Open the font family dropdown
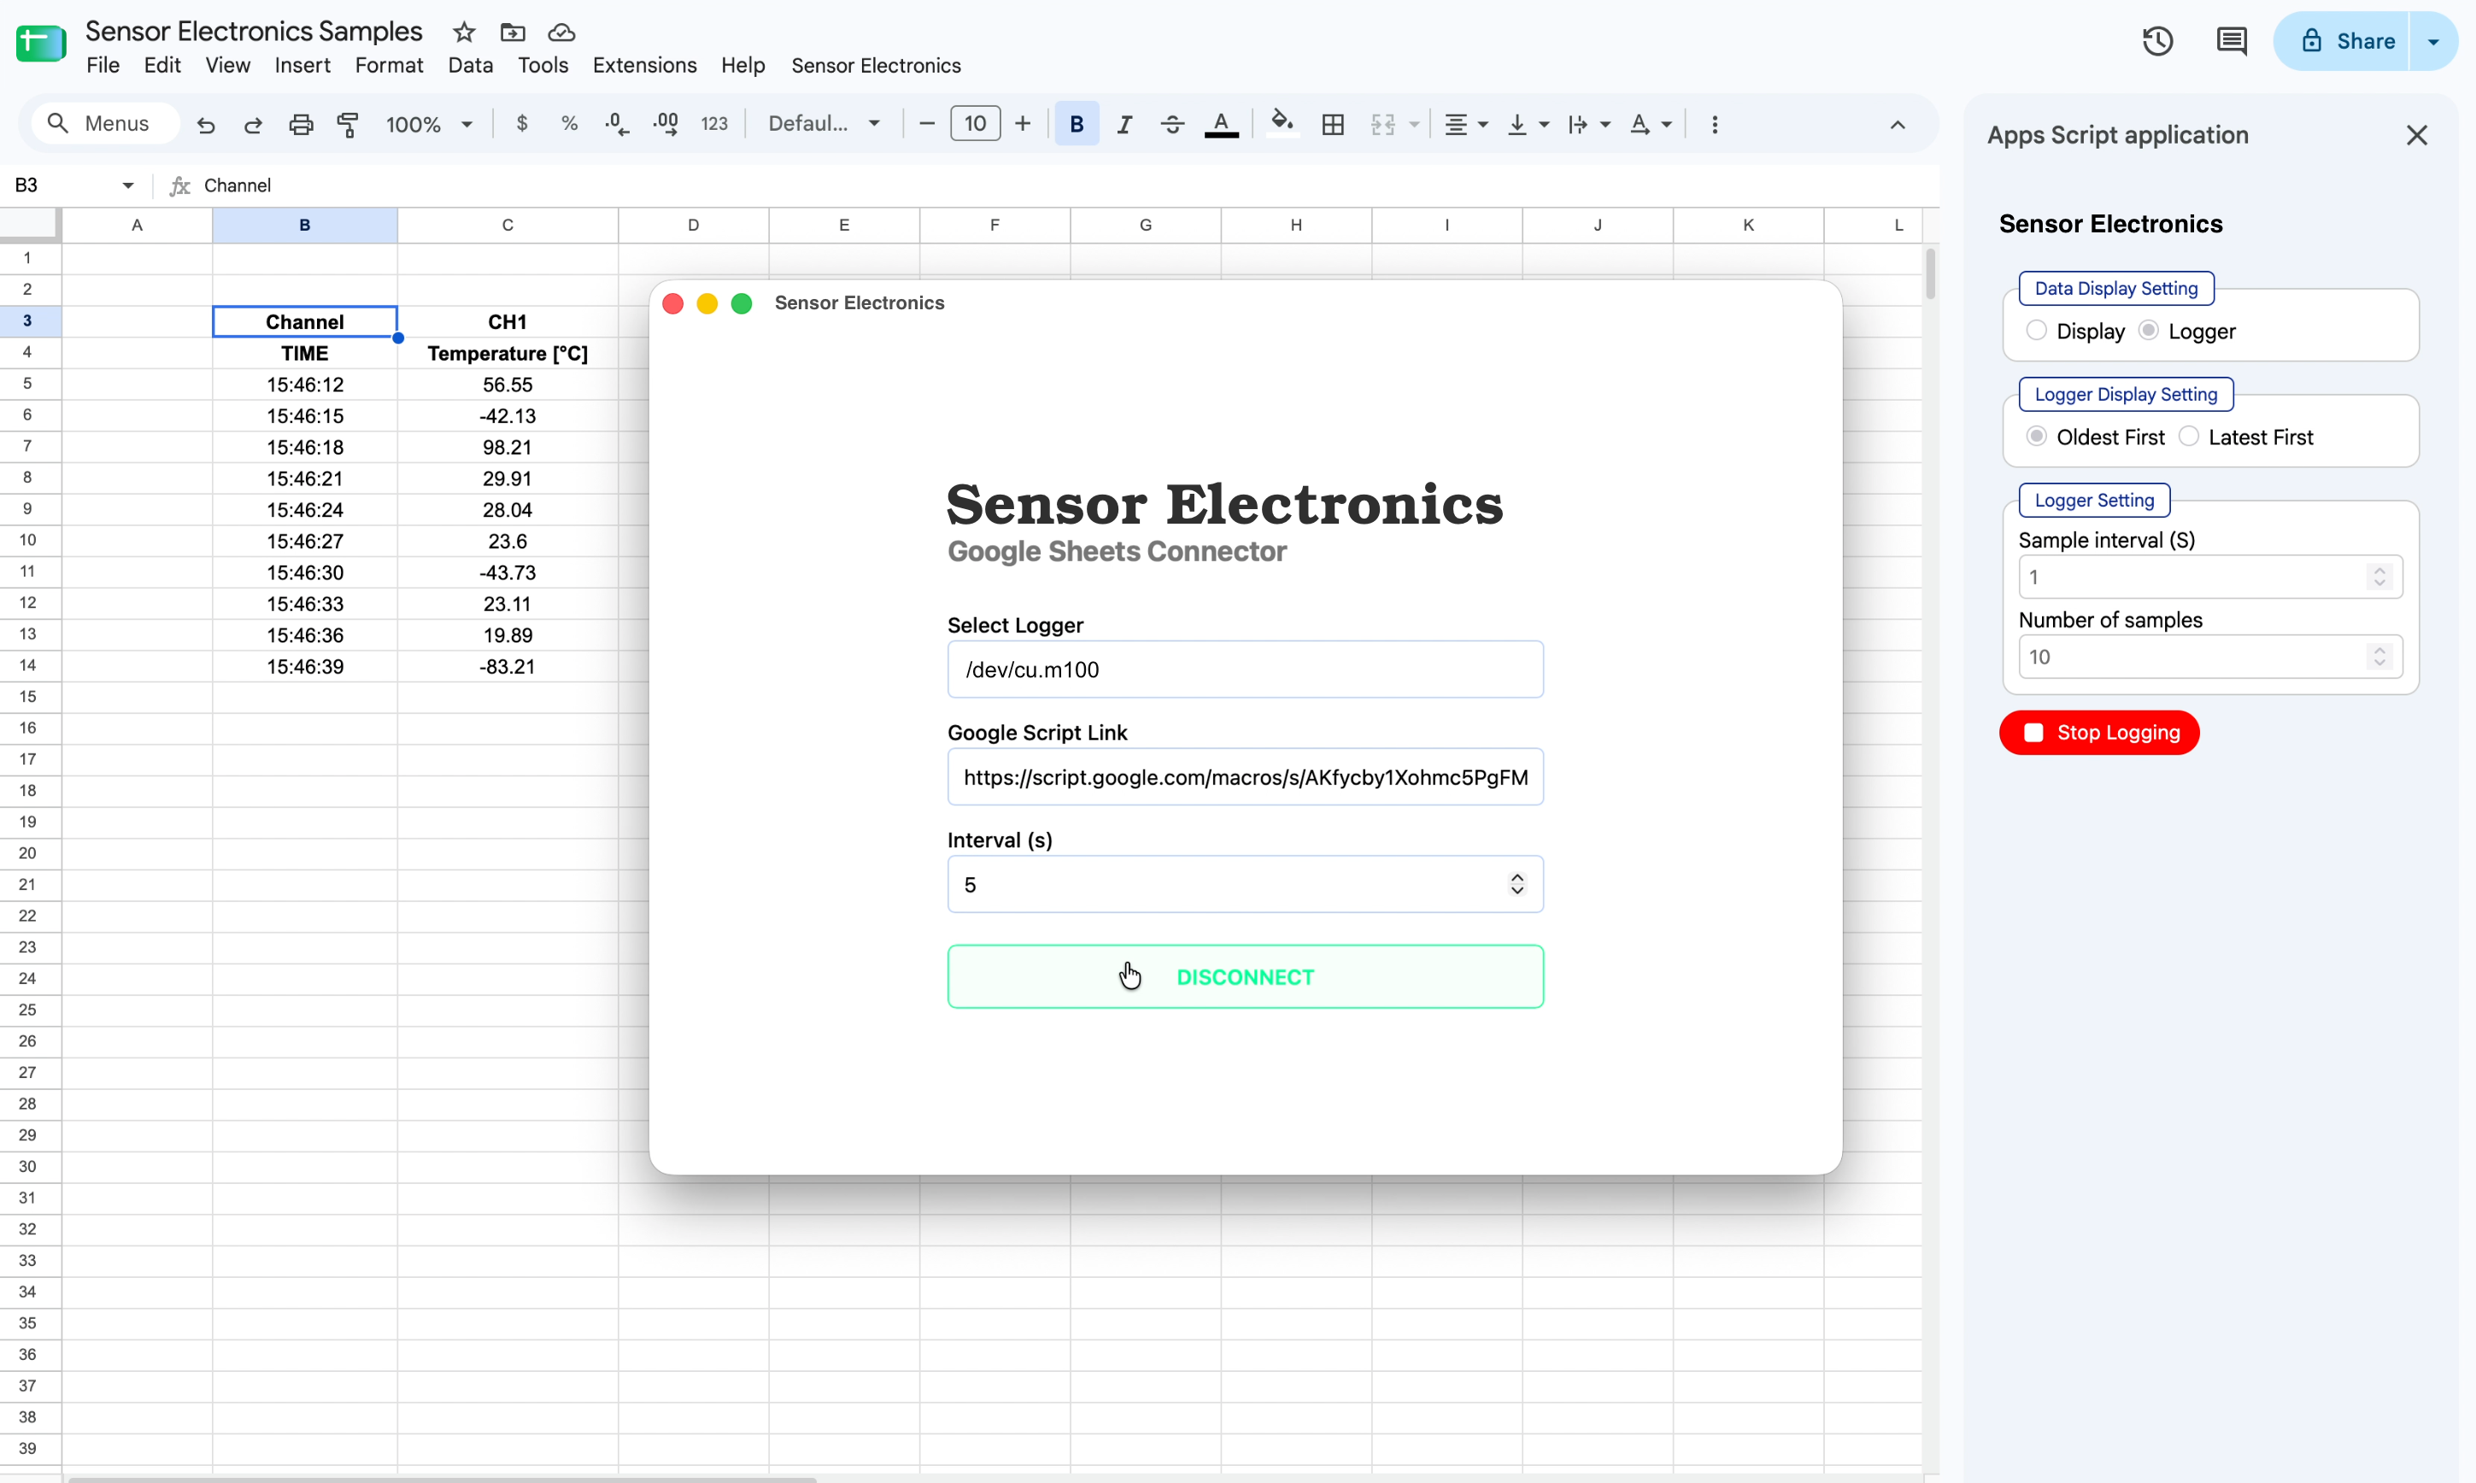 point(824,124)
